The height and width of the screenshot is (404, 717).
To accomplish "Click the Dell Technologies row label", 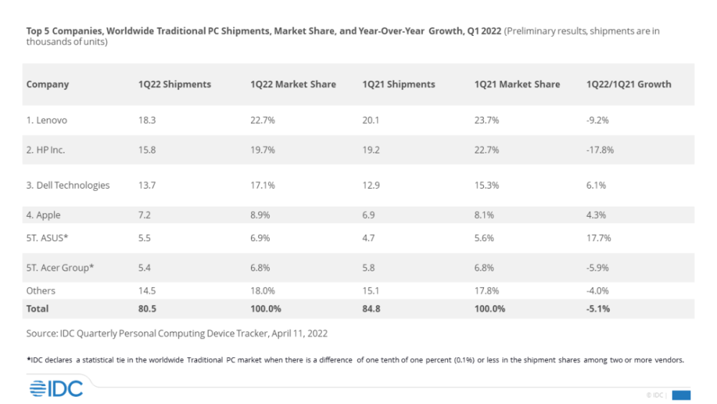I will coord(68,185).
